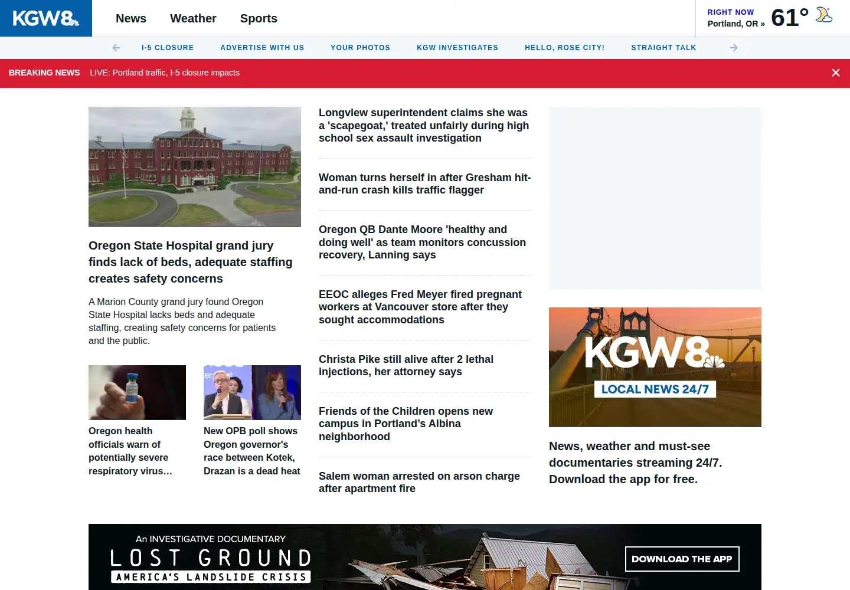The image size is (850, 590).
Task: Open KGW Investigates section
Action: [457, 48]
